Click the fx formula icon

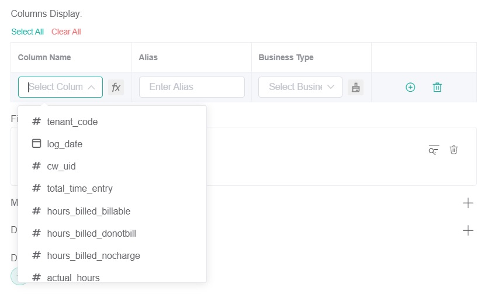(116, 87)
